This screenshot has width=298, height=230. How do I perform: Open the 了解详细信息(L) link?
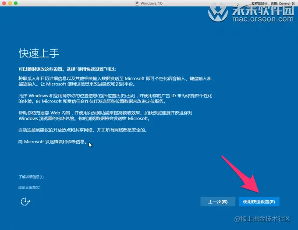[x=31, y=177]
